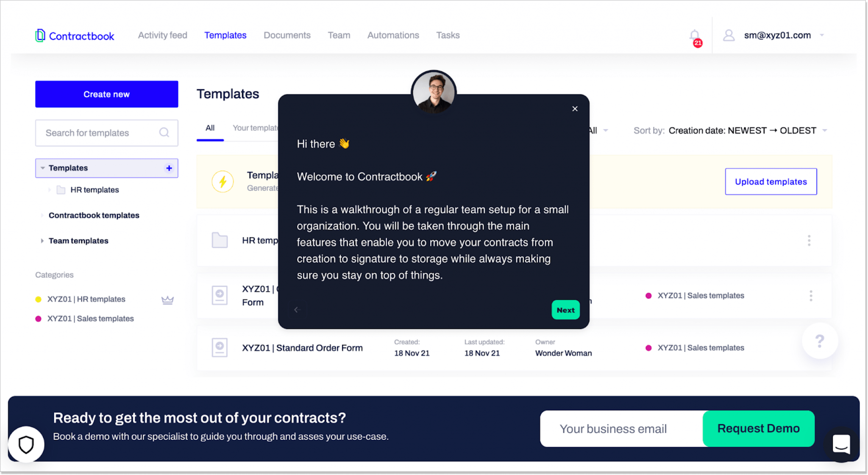The width and height of the screenshot is (868, 475).
Task: Toggle the XYZ01 HR templates category
Action: tap(86, 299)
